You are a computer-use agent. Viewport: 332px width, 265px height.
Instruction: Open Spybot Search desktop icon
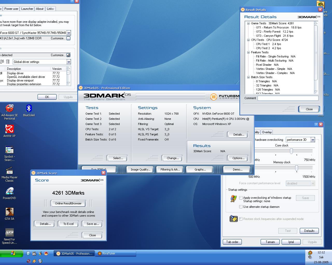(x=10, y=153)
